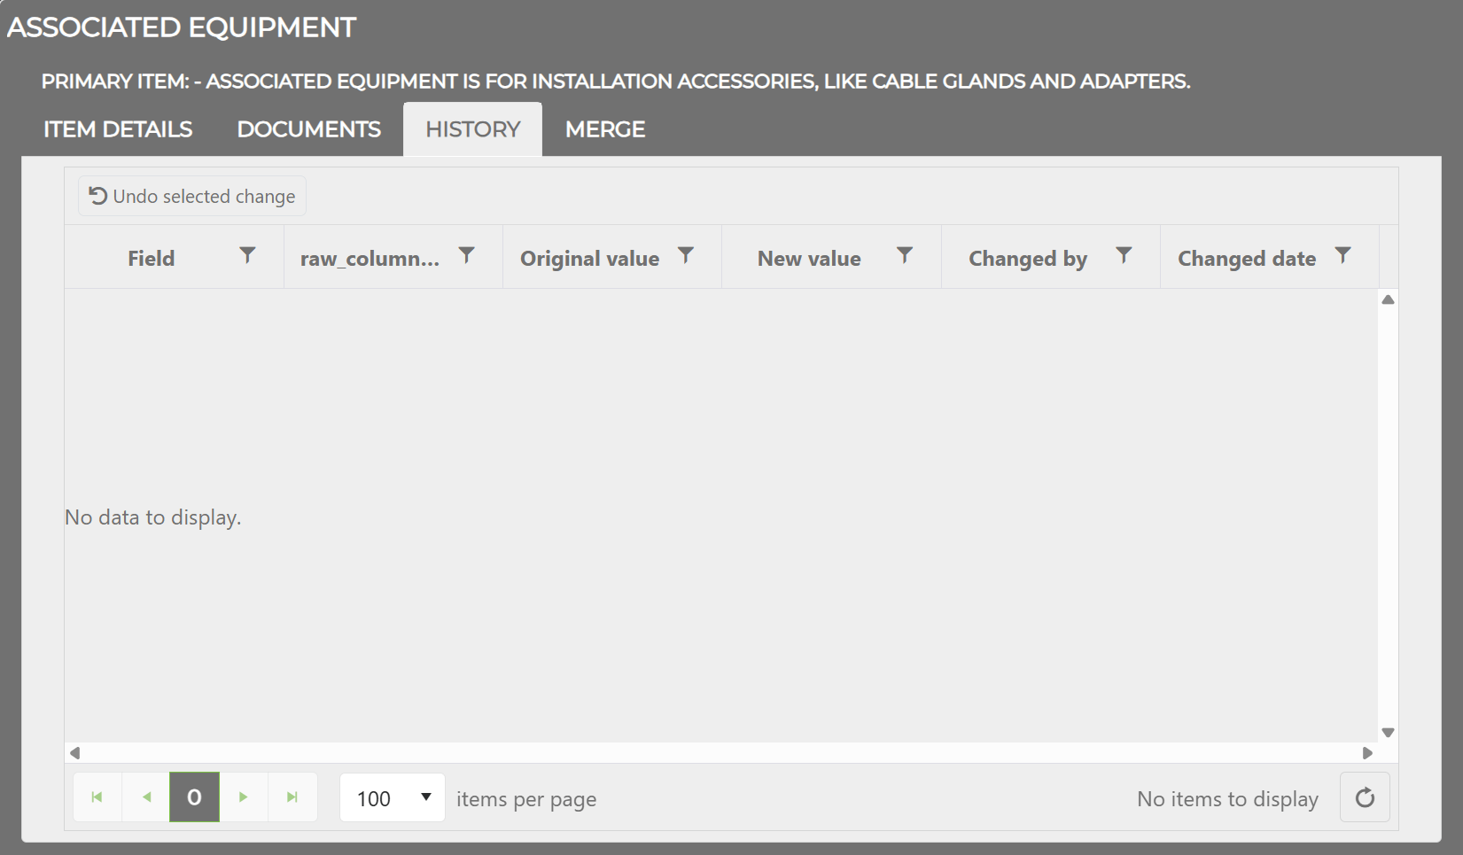
Task: Go to next page arrow
Action: pyautogui.click(x=244, y=797)
